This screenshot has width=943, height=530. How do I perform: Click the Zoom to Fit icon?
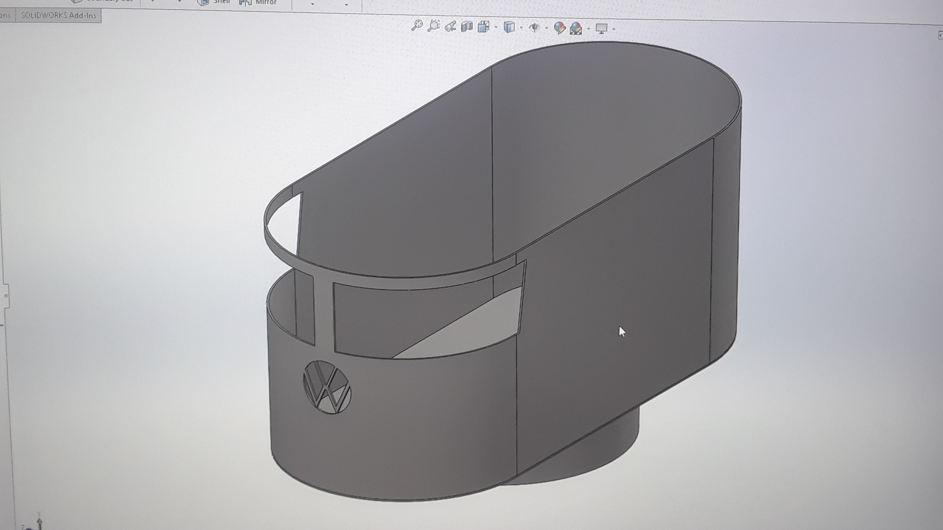click(x=417, y=26)
